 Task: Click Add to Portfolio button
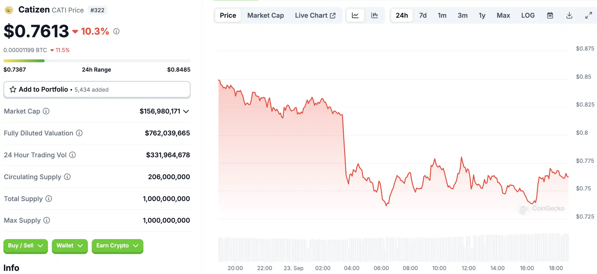pyautogui.click(x=97, y=90)
